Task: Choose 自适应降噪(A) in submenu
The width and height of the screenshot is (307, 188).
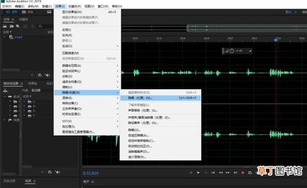Action: [160, 136]
